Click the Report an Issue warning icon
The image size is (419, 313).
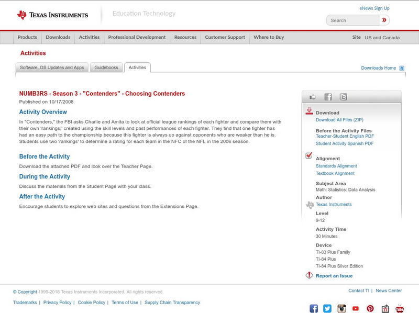pyautogui.click(x=309, y=275)
